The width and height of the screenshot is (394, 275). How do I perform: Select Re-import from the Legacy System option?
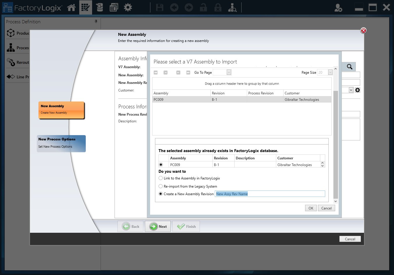(161, 186)
